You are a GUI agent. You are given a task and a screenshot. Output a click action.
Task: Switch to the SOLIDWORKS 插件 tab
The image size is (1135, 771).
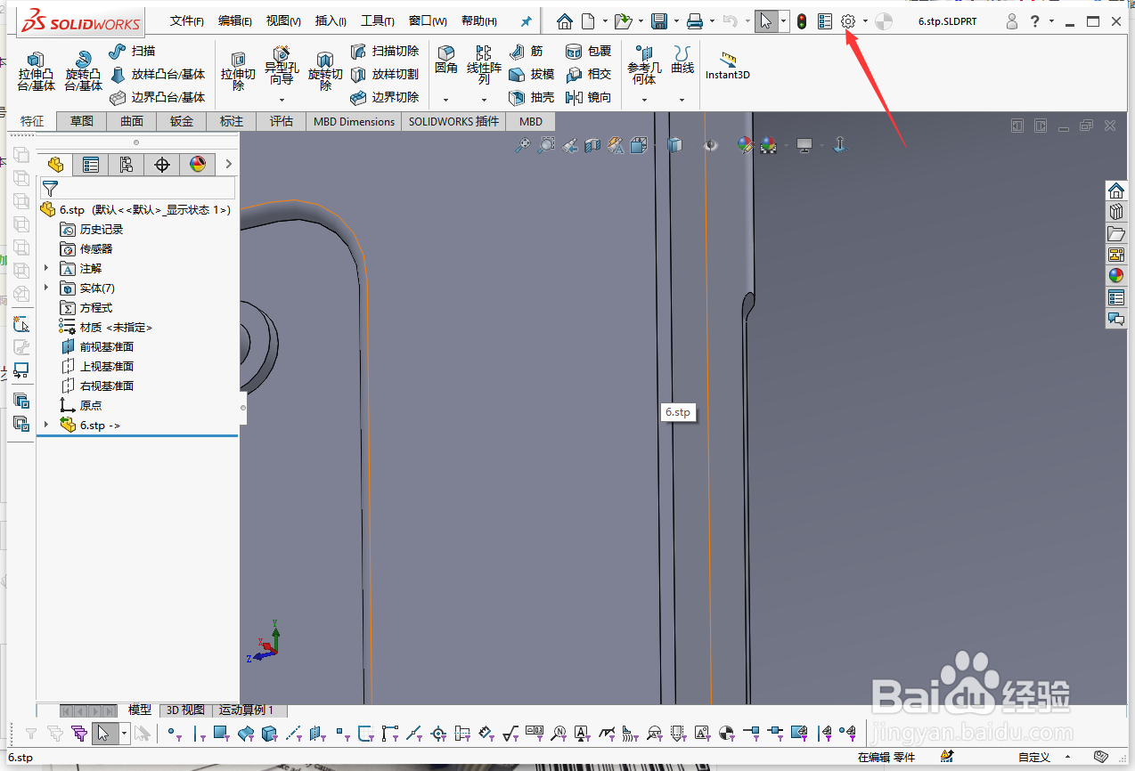coord(453,121)
